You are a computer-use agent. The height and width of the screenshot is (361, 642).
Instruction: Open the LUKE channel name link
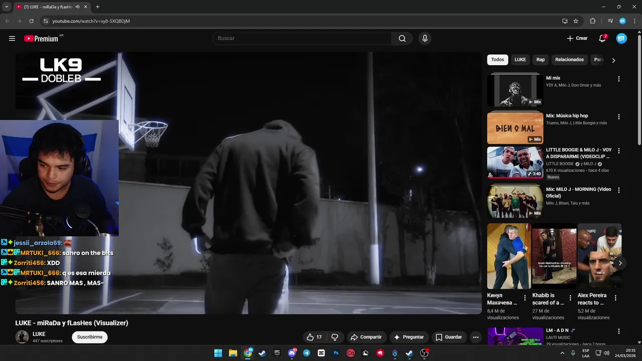pyautogui.click(x=39, y=334)
